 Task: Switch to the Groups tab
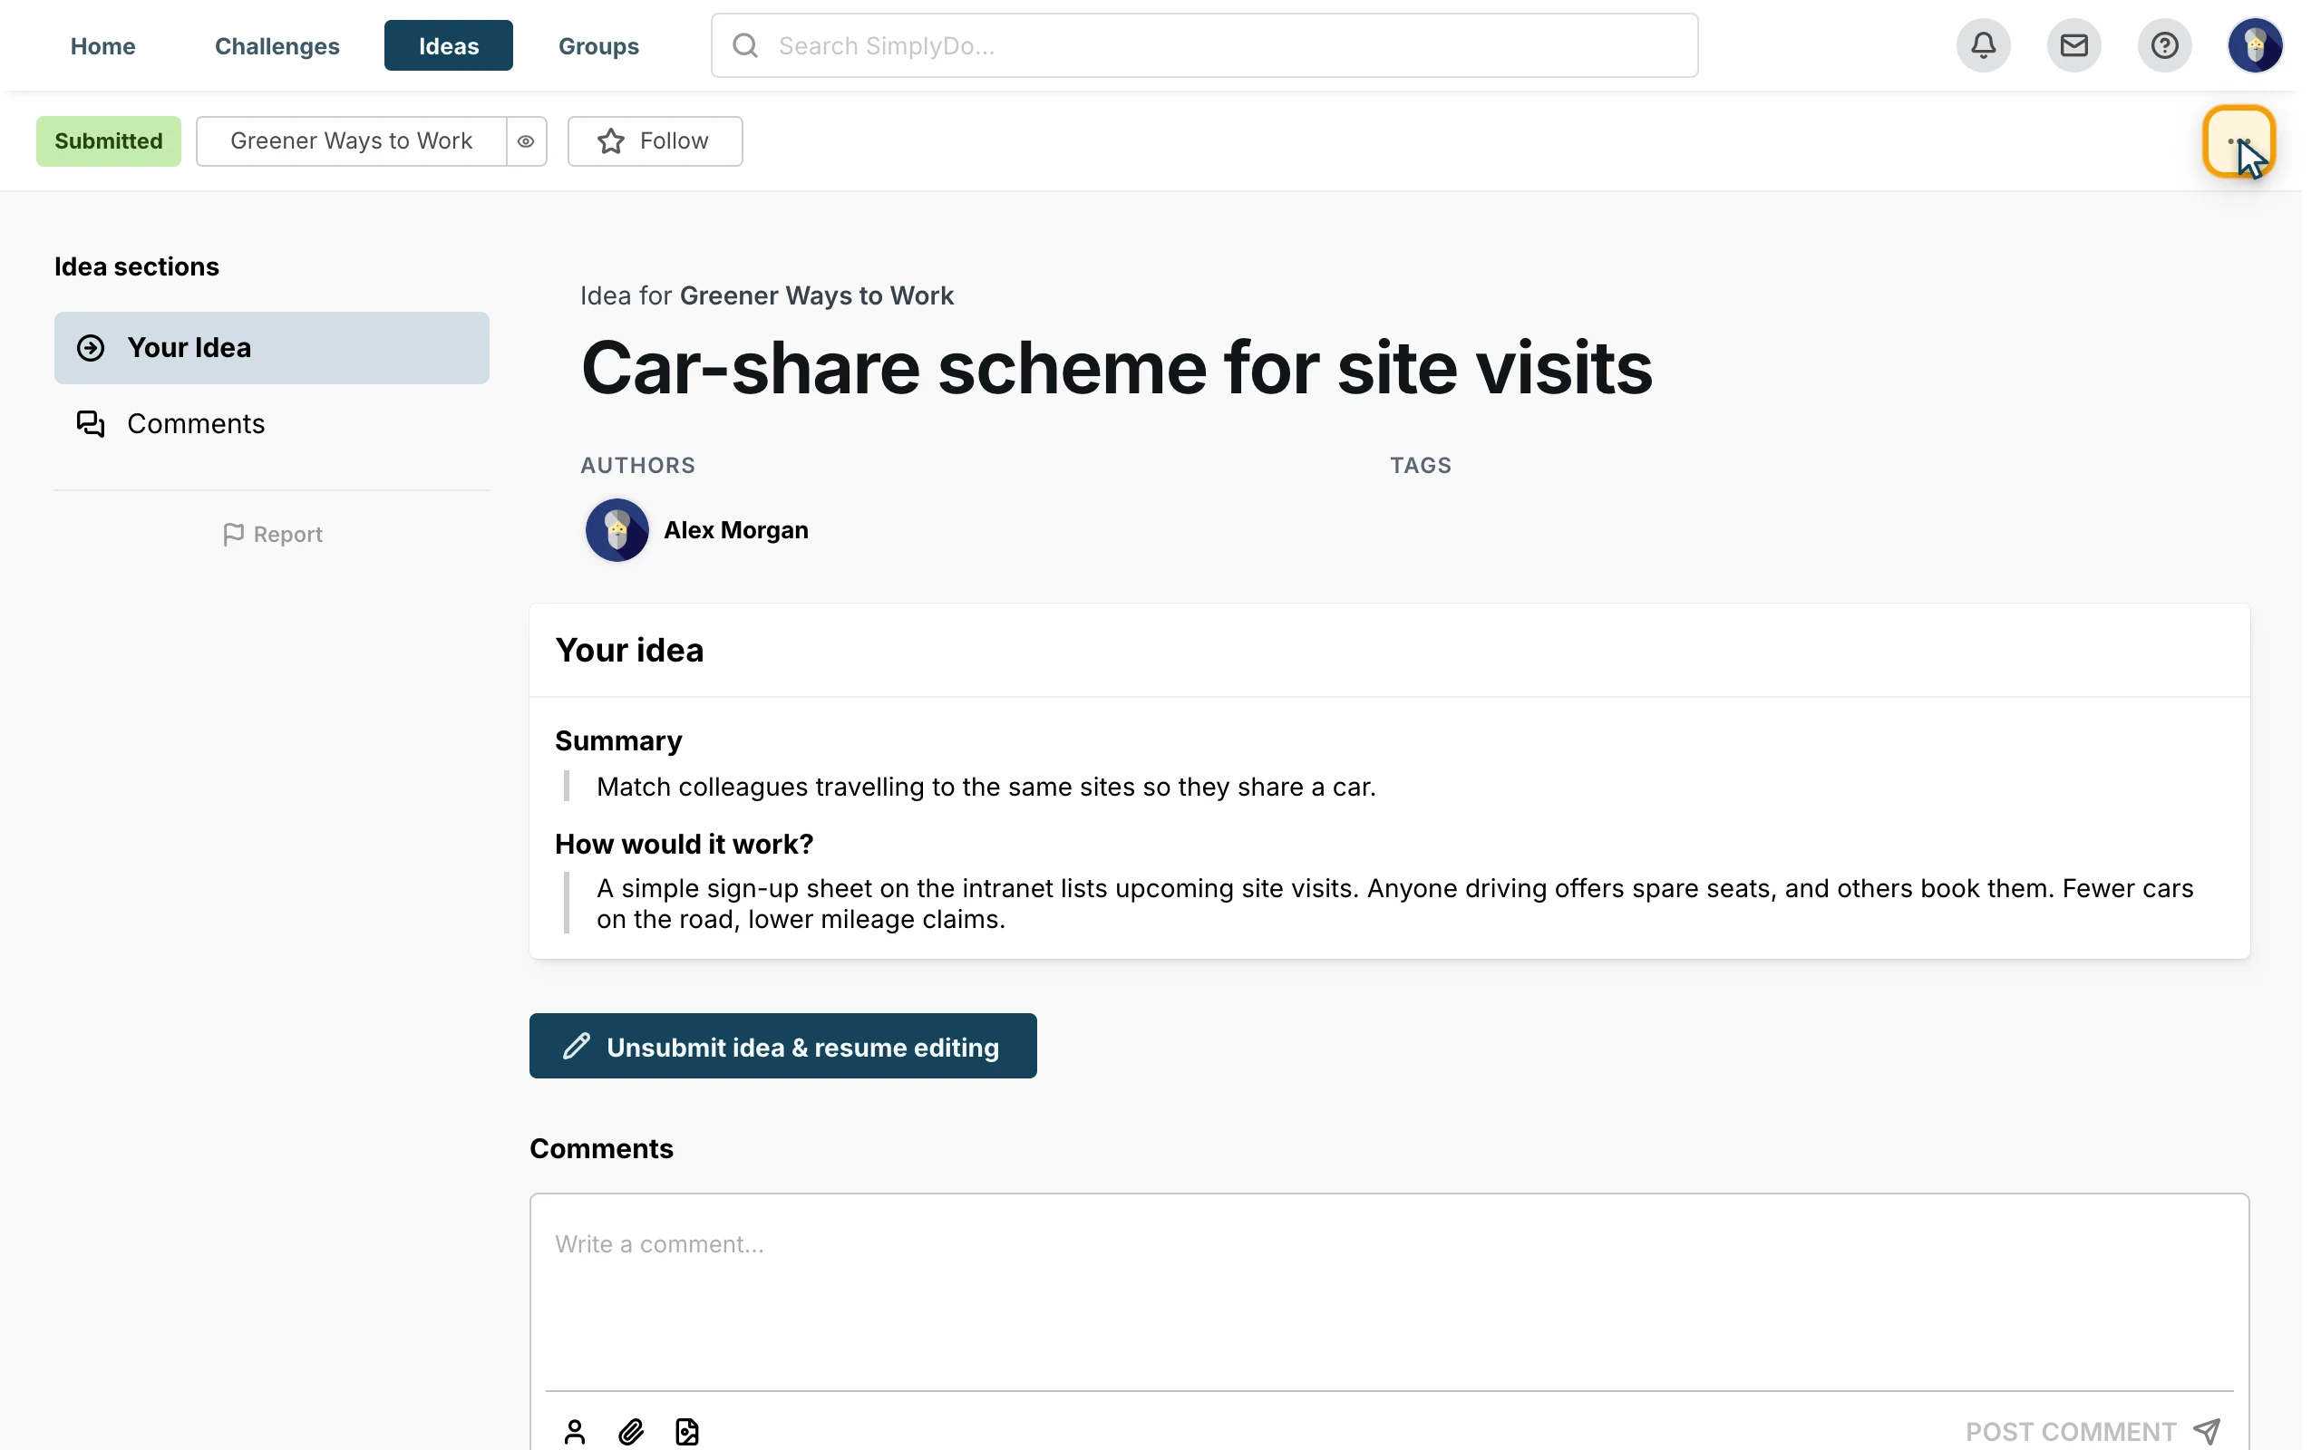click(598, 45)
